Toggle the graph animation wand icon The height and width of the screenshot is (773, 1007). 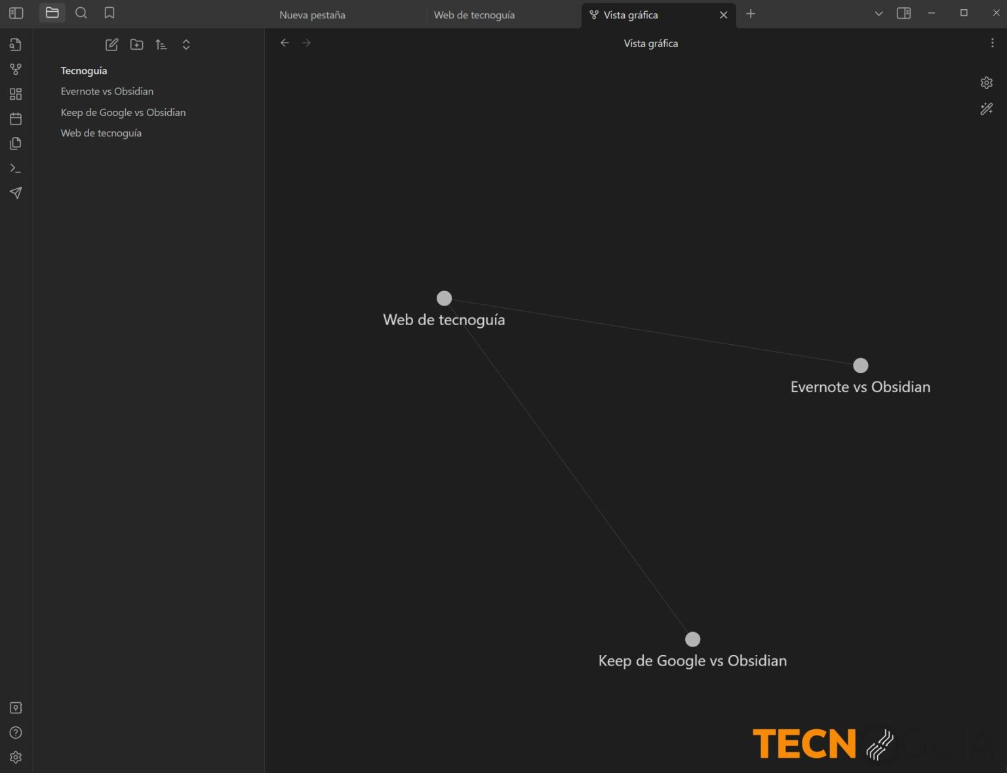pyautogui.click(x=987, y=109)
